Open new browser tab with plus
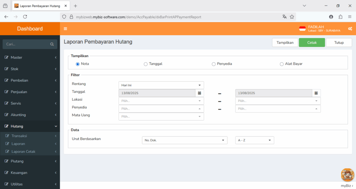 click(75, 6)
